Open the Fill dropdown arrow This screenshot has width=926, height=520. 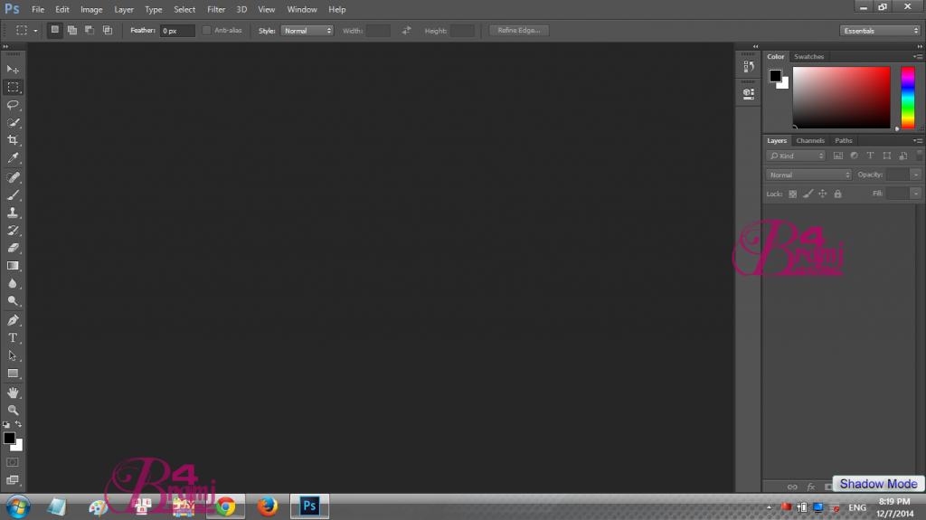pos(915,194)
